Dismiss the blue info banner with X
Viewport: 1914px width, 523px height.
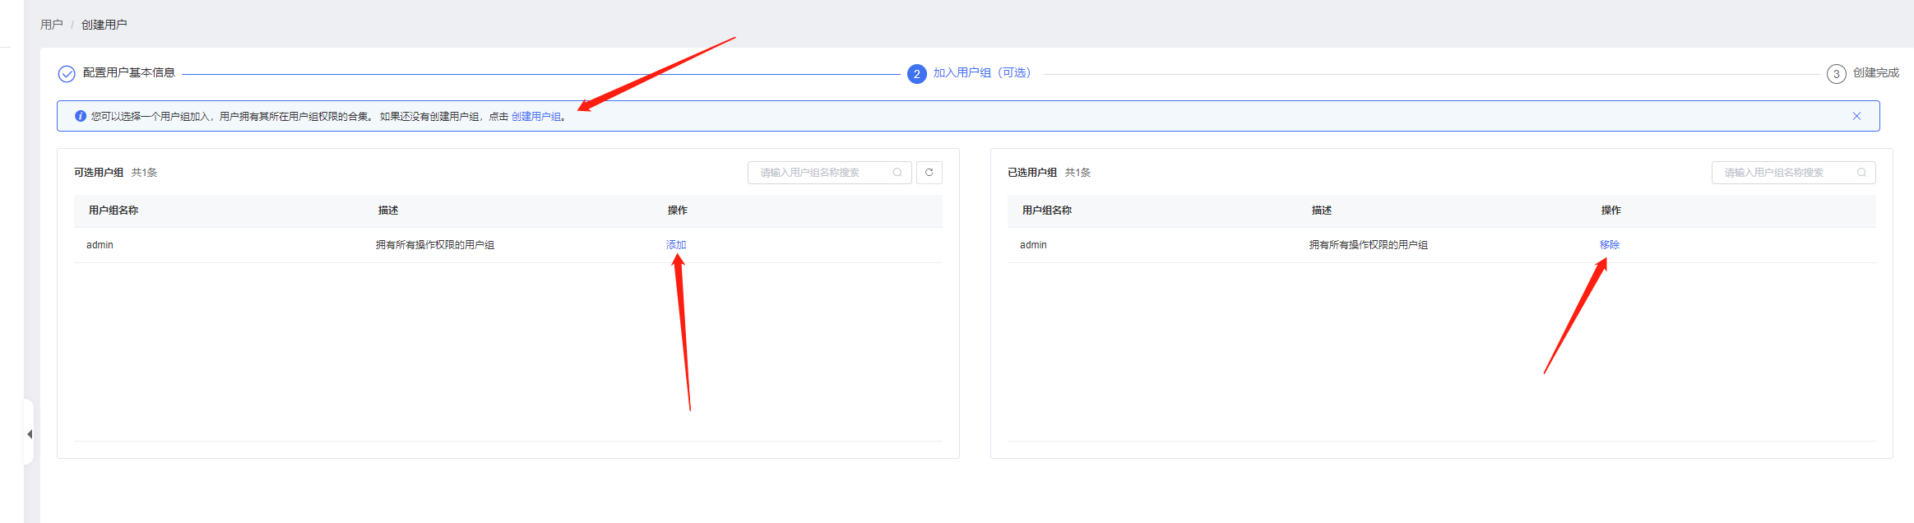[x=1856, y=116]
